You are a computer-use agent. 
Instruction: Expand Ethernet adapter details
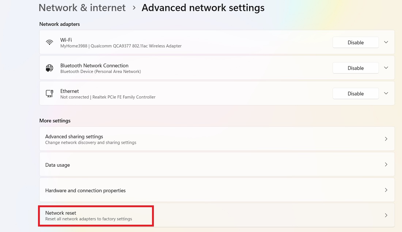click(x=386, y=93)
